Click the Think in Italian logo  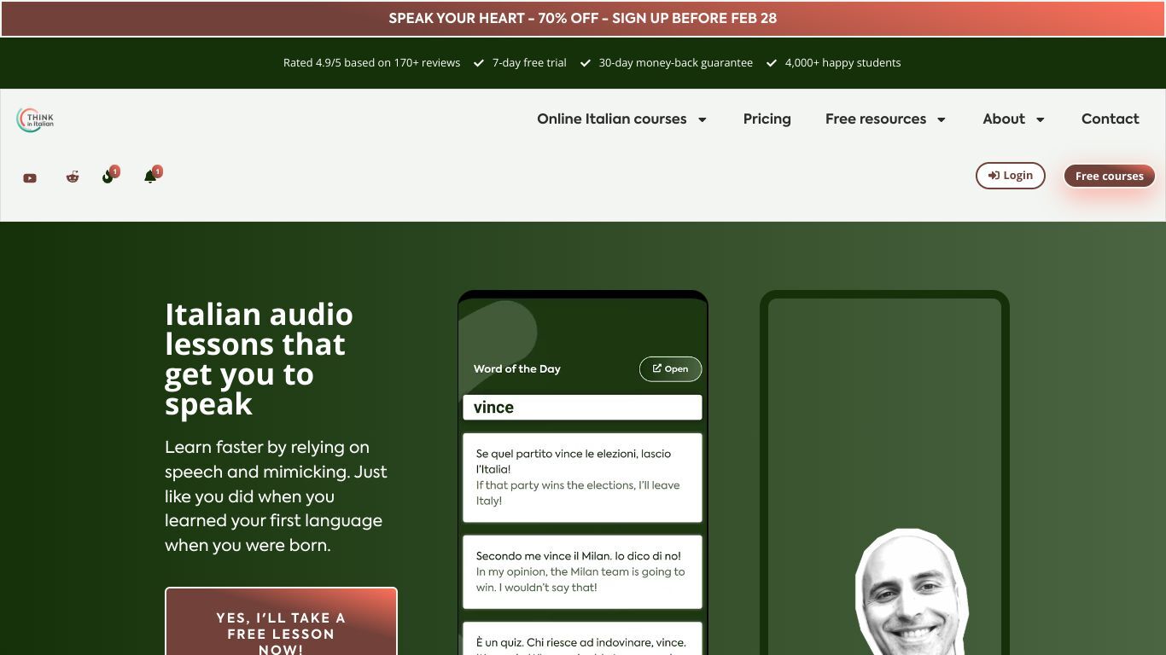[35, 119]
